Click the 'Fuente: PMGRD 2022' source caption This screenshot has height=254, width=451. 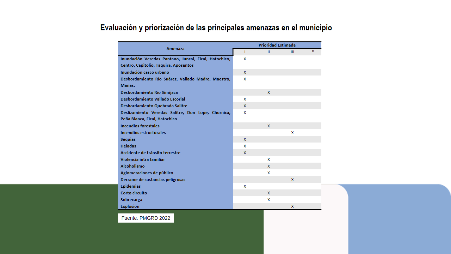coord(146,218)
